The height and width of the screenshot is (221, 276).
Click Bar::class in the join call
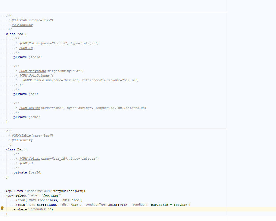click(46, 205)
